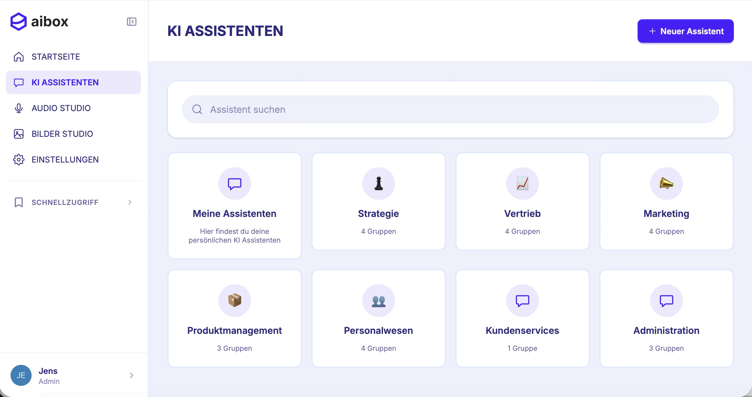Expand the Schnellzugriff chevron
752x397 pixels.
[130, 202]
